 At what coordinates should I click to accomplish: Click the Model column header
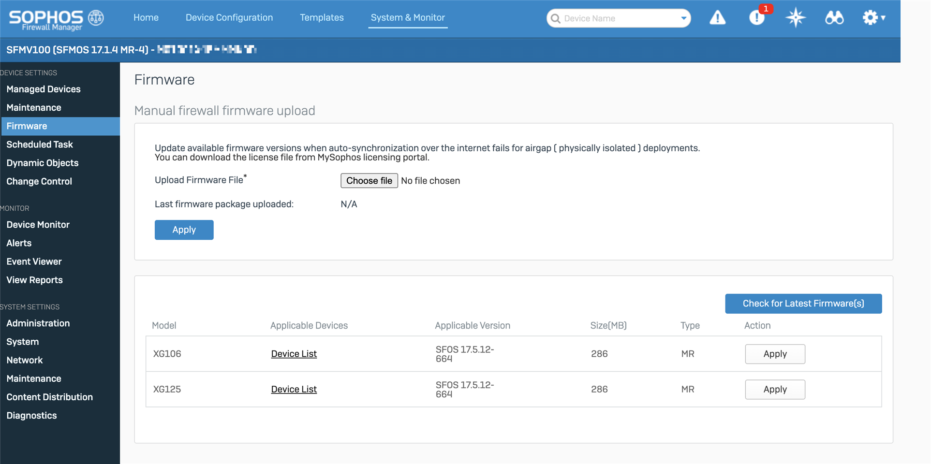pyautogui.click(x=164, y=325)
